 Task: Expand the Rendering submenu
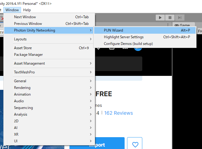click(x=49, y=88)
